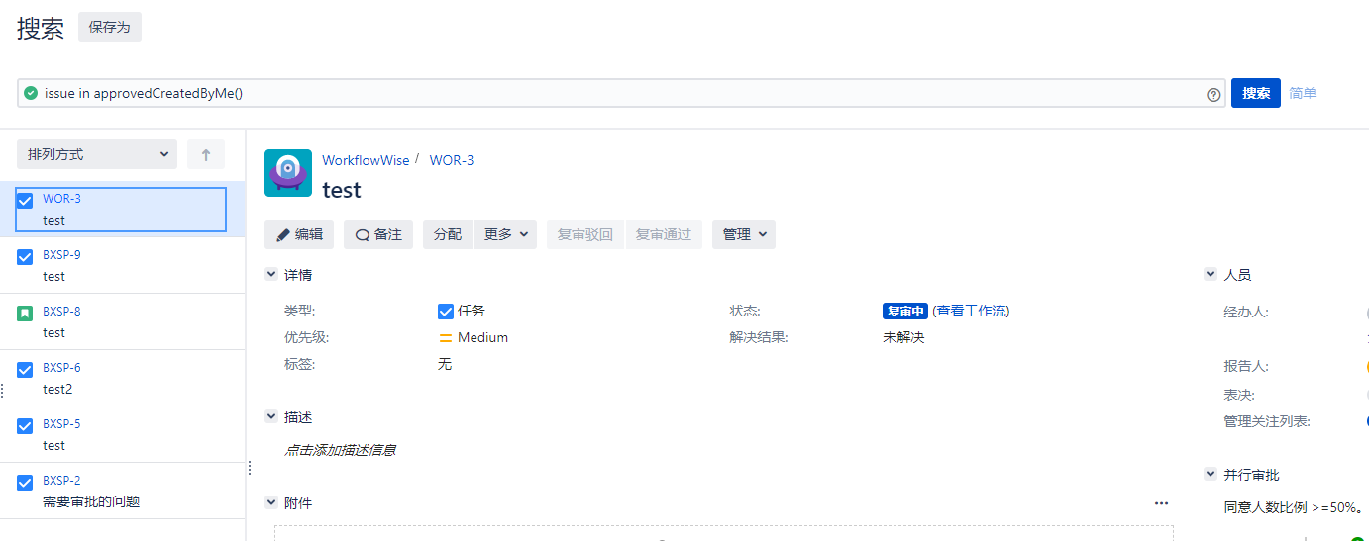This screenshot has height=541, width=1369.
Task: Click the reverse sort order arrow button
Action: (x=206, y=154)
